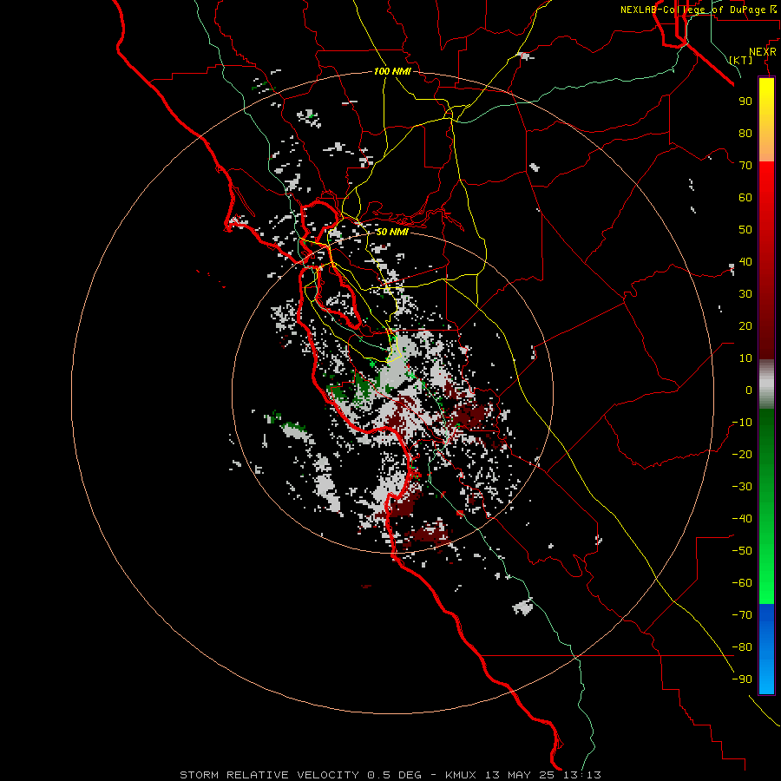The width and height of the screenshot is (781, 781).
Task: Click the NEXR label at top right
Action: click(x=763, y=52)
